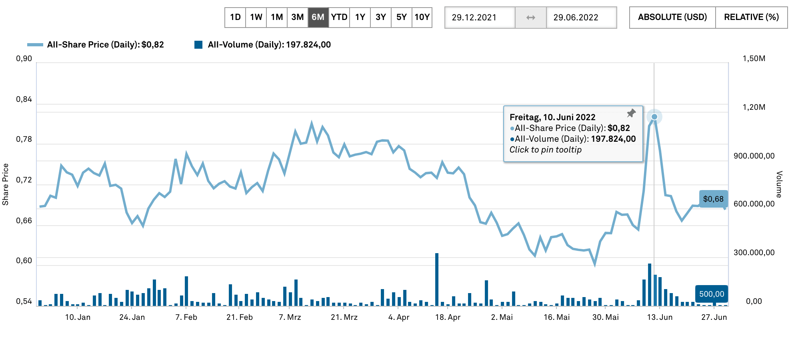Select the 1D time range
The width and height of the screenshot is (792, 341).
click(235, 17)
